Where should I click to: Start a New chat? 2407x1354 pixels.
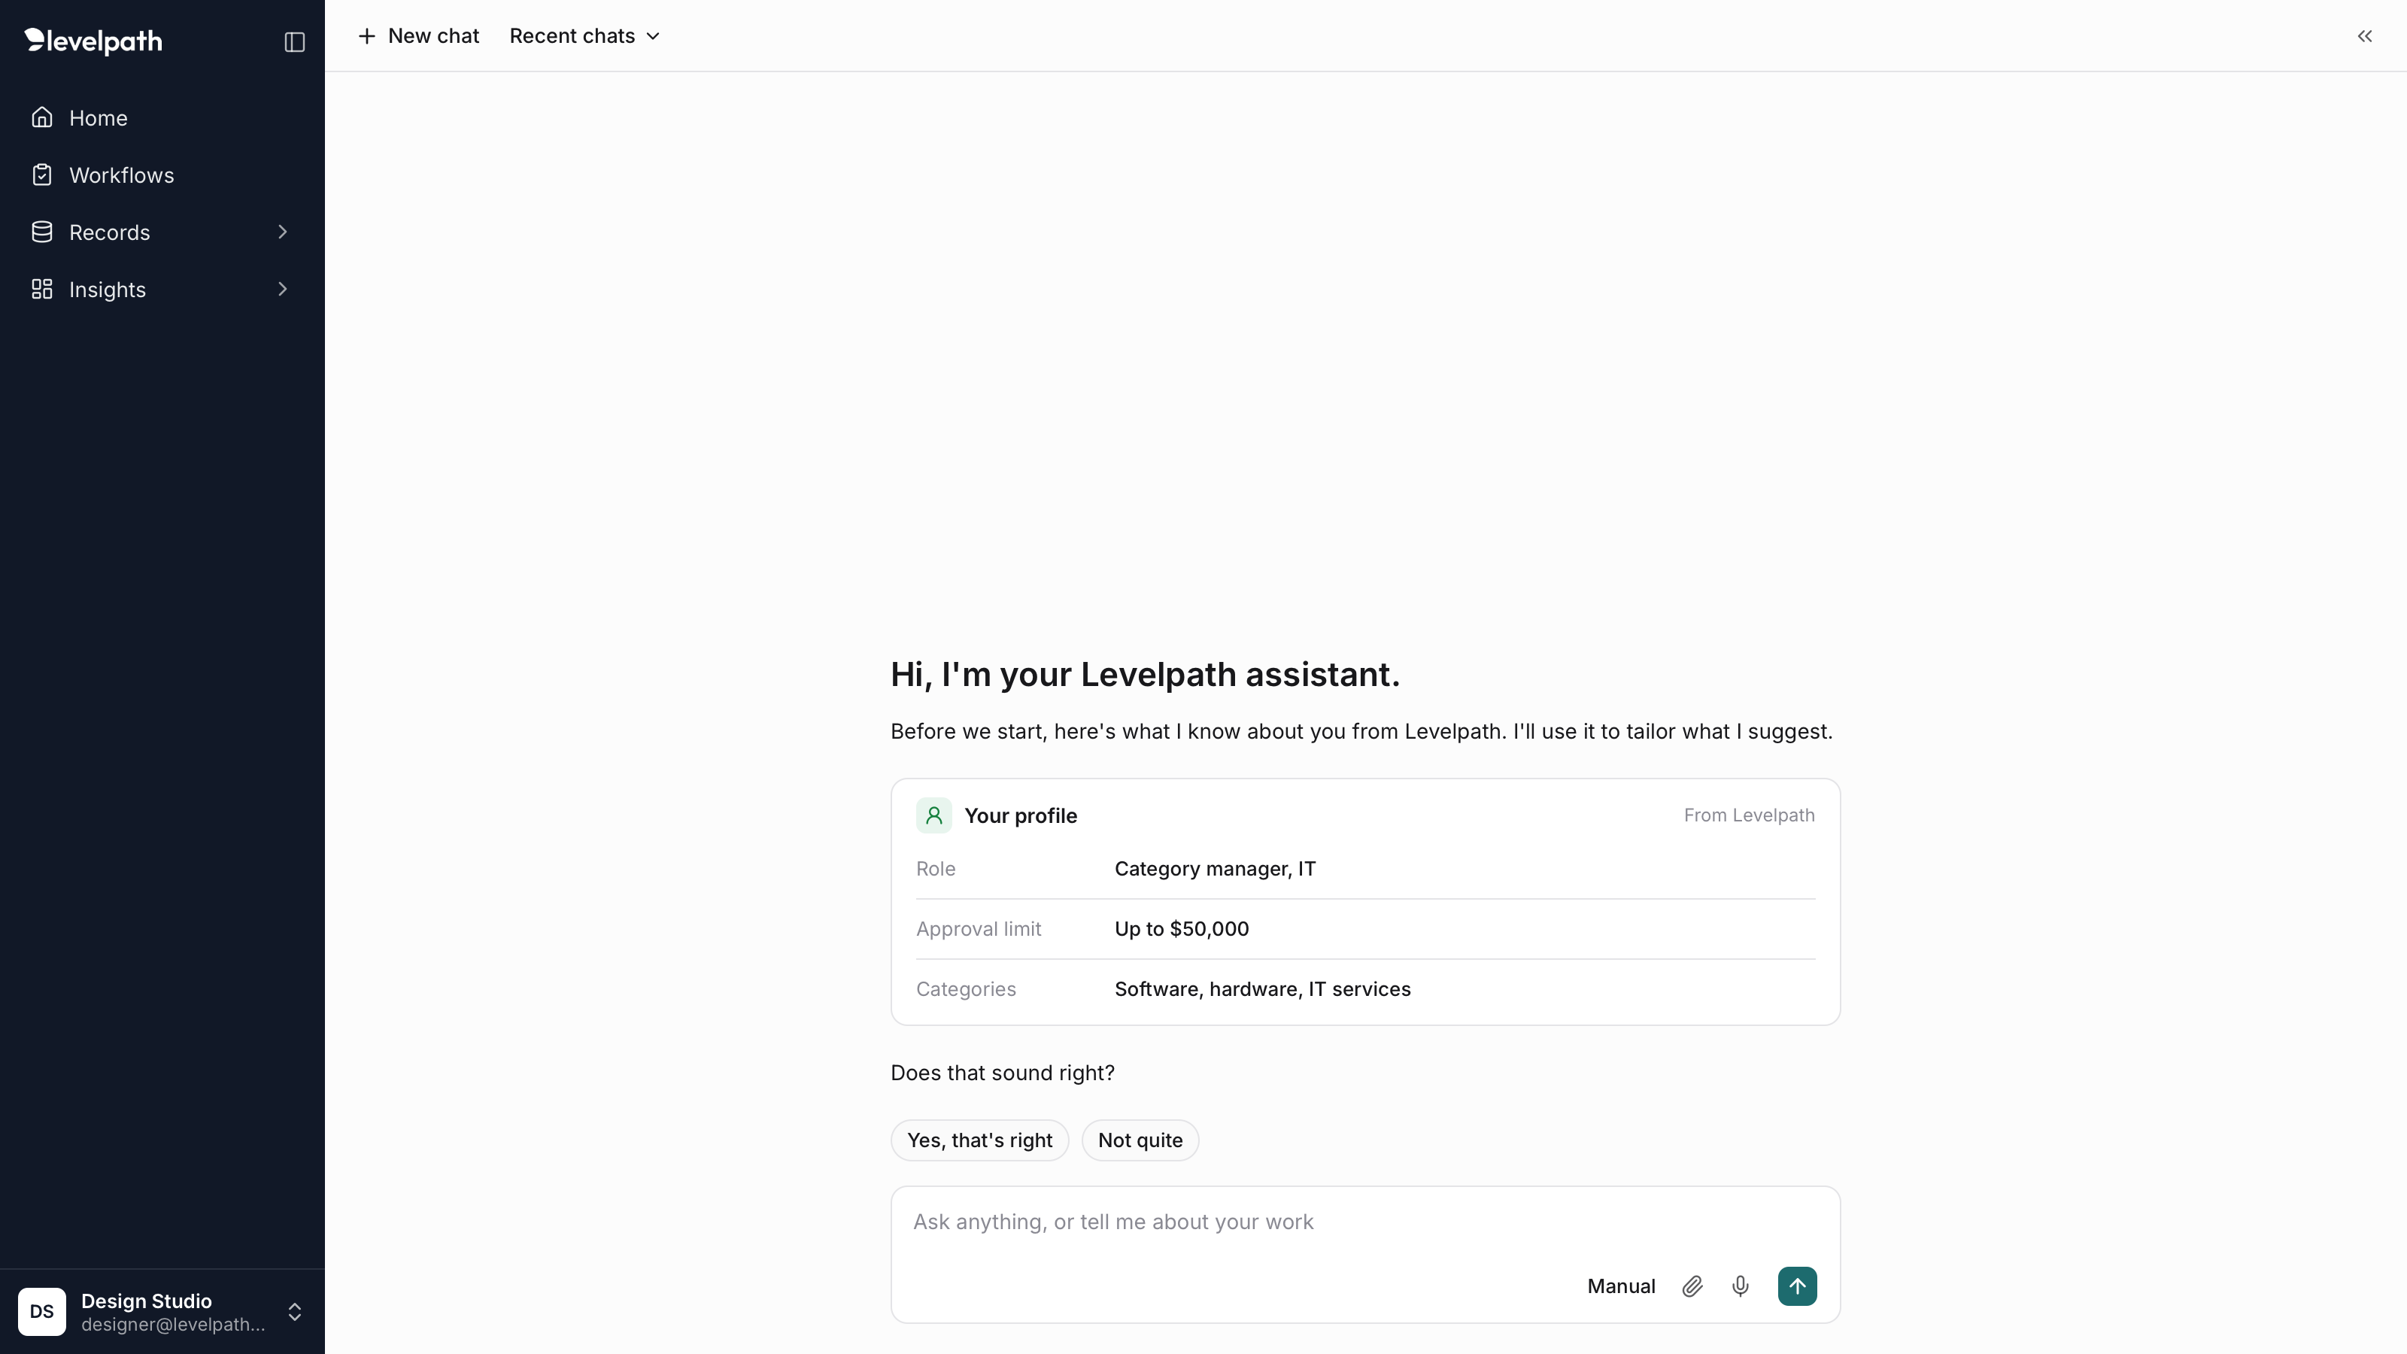pyautogui.click(x=419, y=35)
